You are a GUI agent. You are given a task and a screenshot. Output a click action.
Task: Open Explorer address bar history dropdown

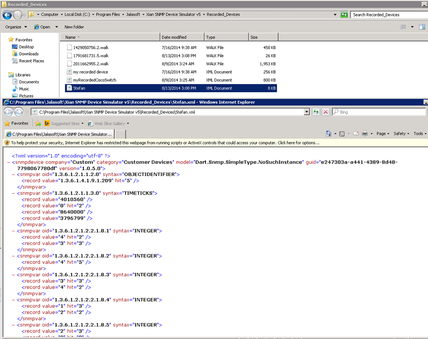click(x=335, y=15)
